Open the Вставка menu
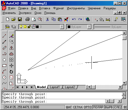128x110 pixels. click(45, 8)
